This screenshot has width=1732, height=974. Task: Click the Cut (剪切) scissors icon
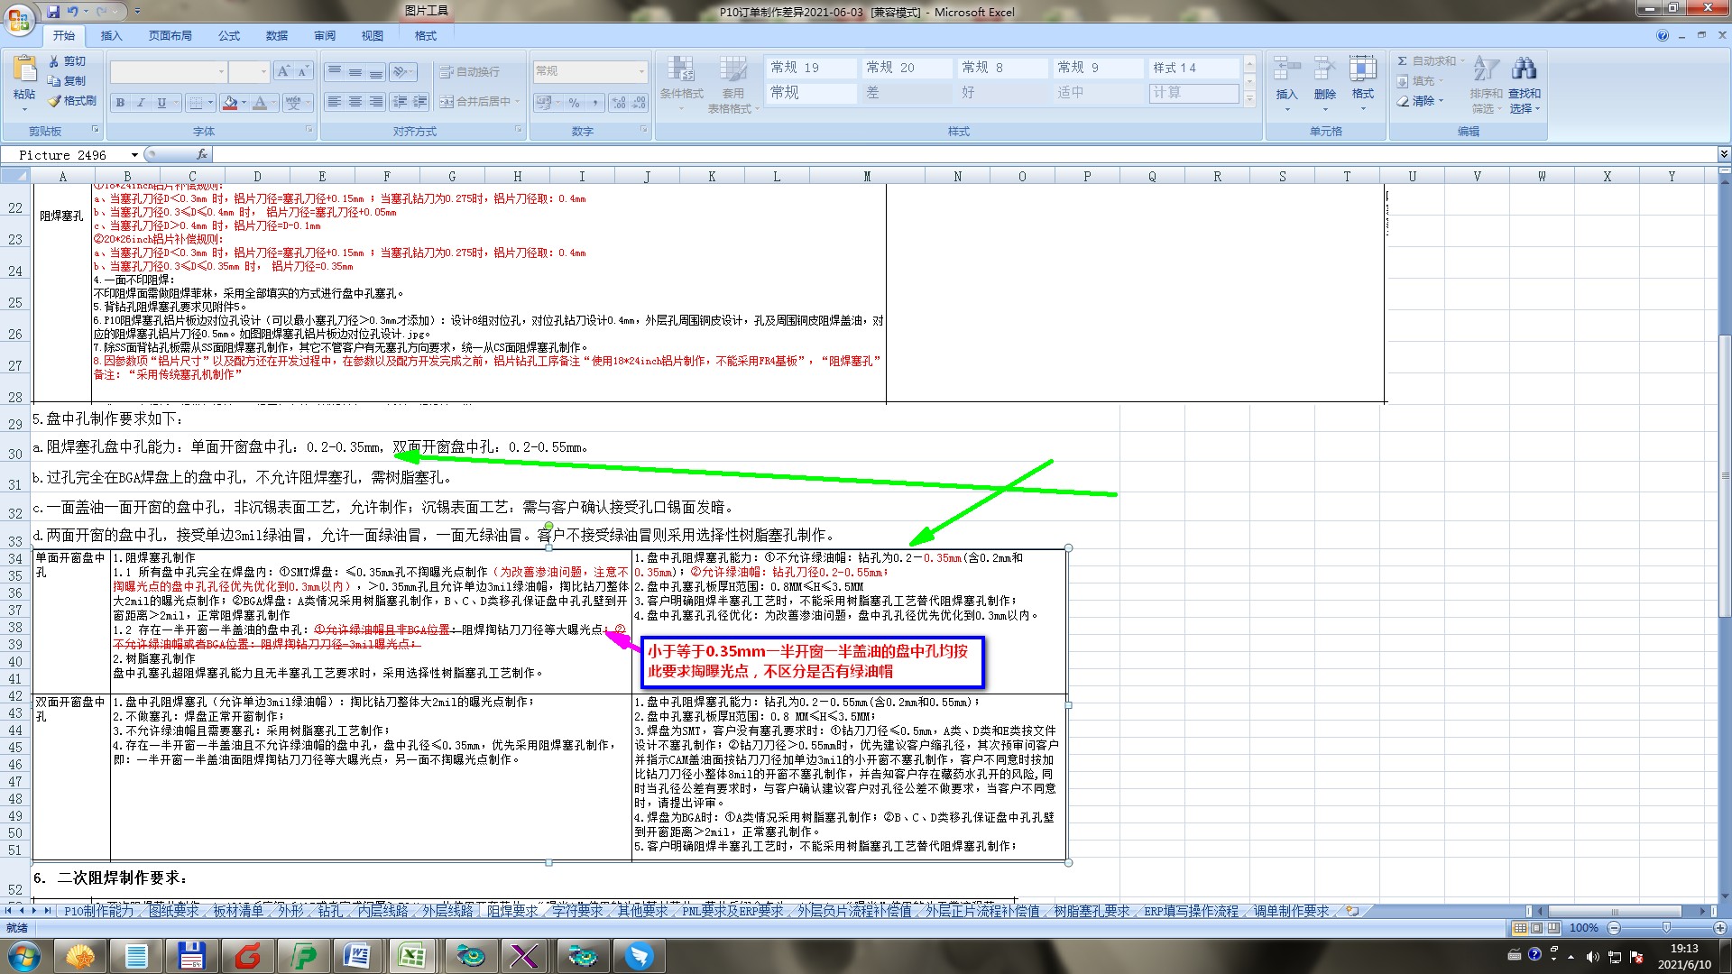point(54,61)
